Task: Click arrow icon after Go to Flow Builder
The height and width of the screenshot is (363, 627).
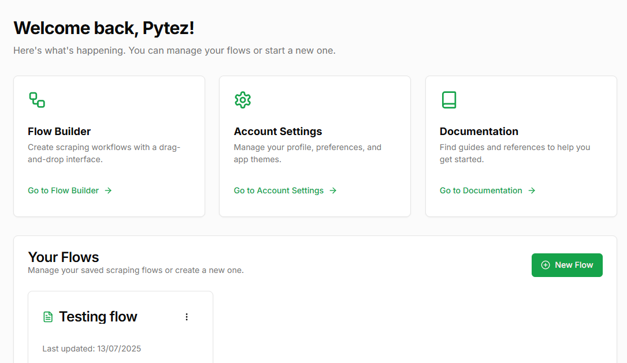Action: click(x=109, y=190)
